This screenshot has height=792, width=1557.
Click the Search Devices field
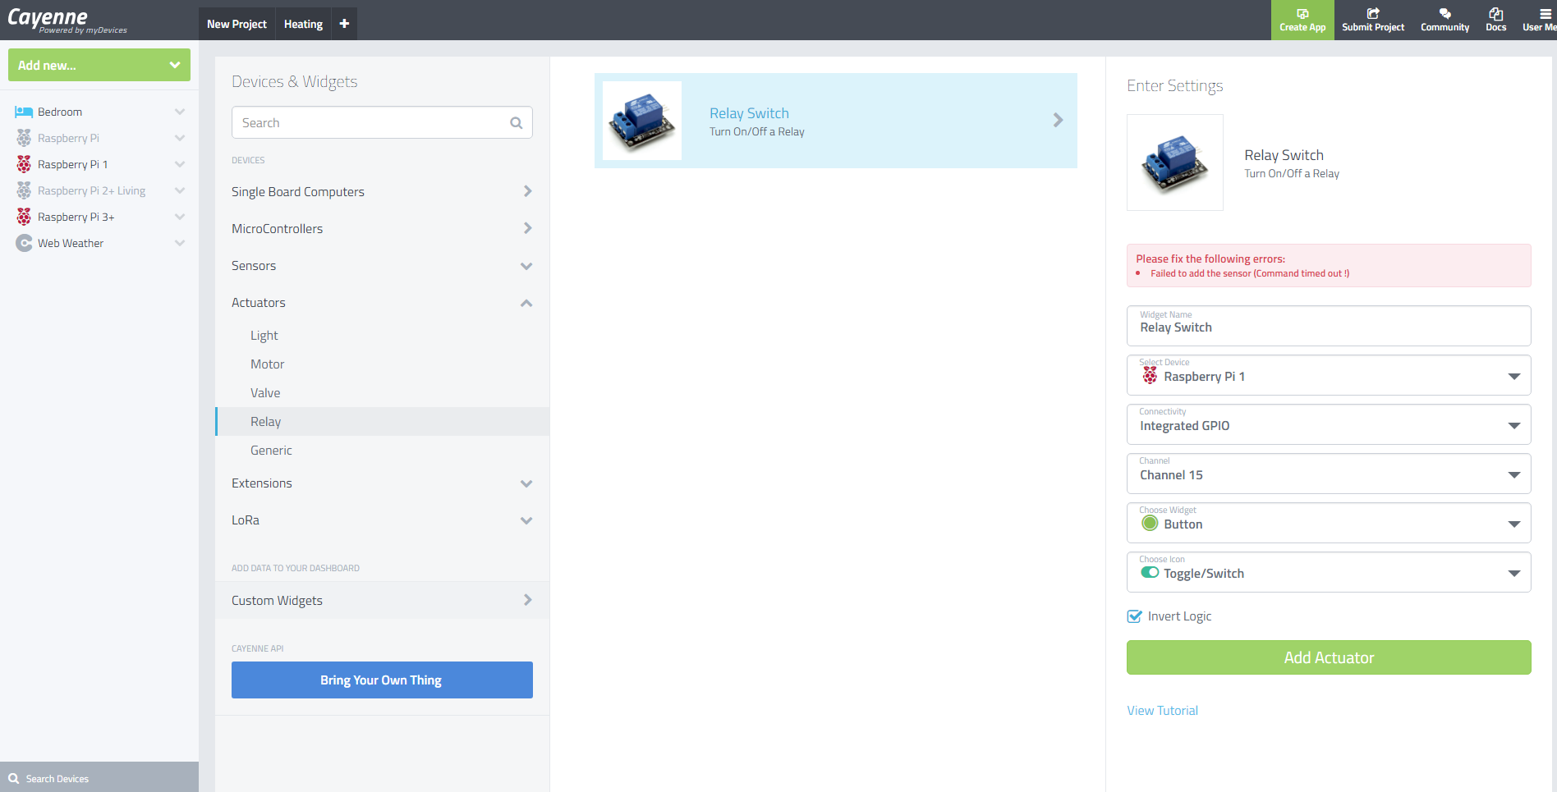pos(99,777)
